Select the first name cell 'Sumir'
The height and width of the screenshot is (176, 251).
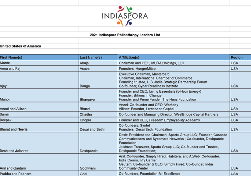(x=39, y=114)
